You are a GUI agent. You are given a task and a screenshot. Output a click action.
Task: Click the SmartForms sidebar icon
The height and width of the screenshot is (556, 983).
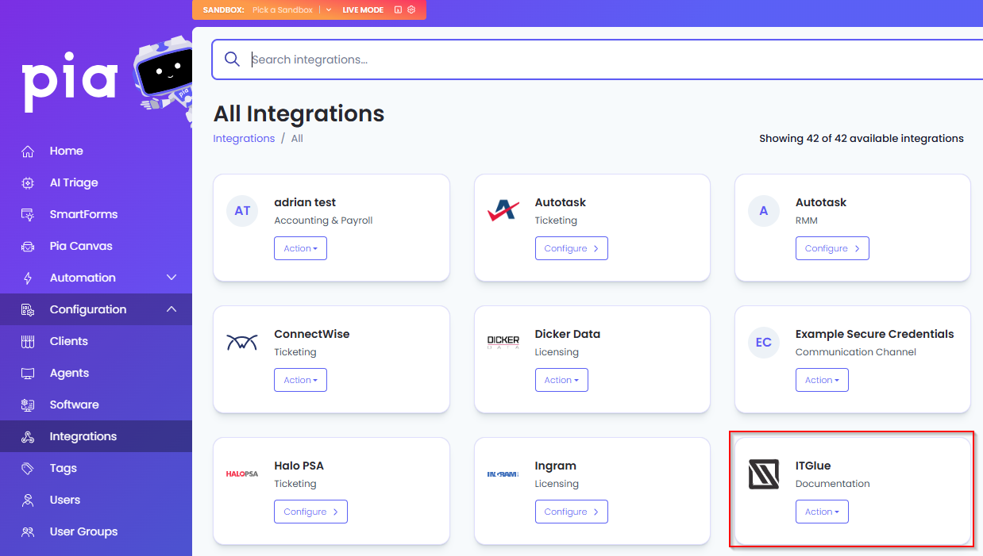tap(28, 214)
